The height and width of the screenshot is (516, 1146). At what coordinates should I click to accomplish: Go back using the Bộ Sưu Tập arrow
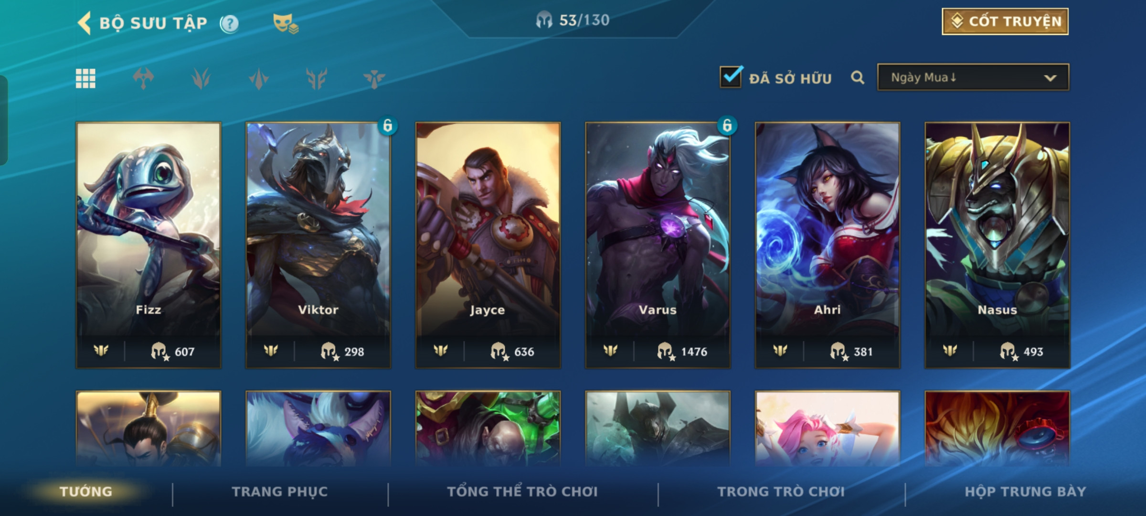pos(85,23)
